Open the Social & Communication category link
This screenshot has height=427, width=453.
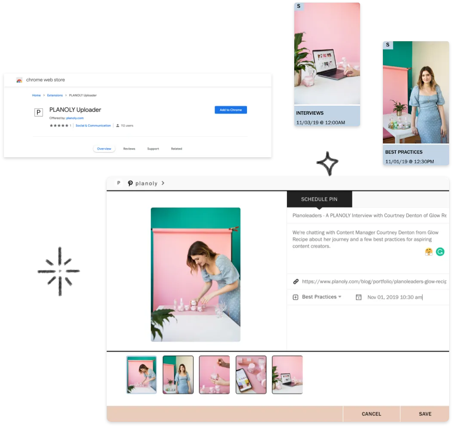[93, 125]
